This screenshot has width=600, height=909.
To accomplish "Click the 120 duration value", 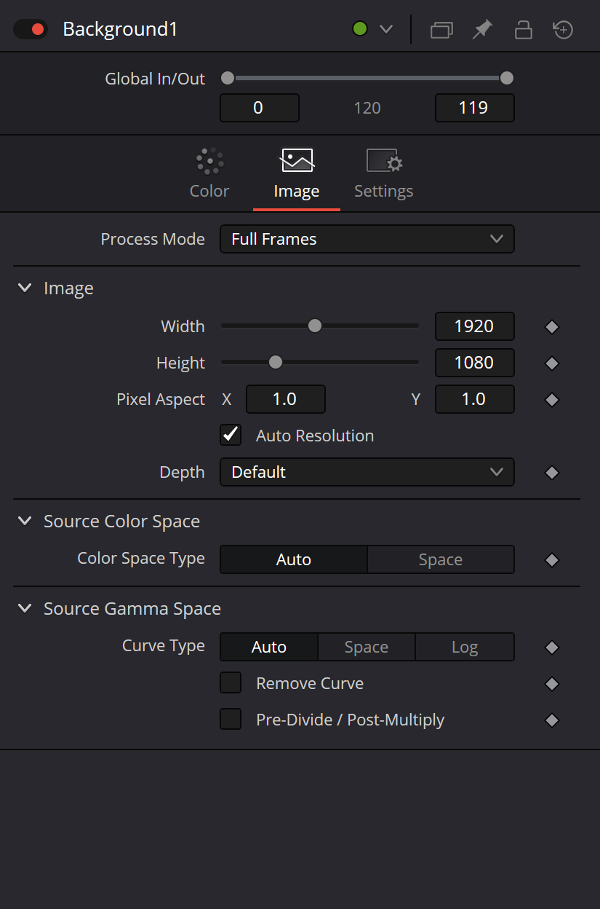I will click(x=367, y=109).
